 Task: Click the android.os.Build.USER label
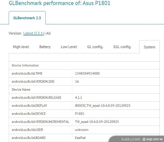pos(27,130)
